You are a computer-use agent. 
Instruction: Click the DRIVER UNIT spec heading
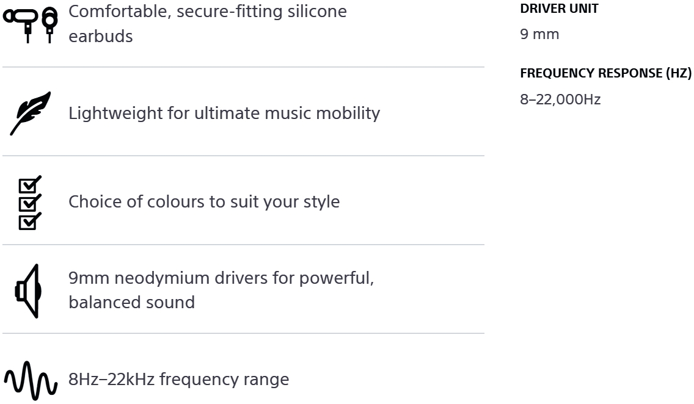558,9
